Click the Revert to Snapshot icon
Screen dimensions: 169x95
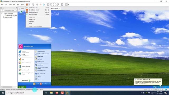[x=40, y=4]
